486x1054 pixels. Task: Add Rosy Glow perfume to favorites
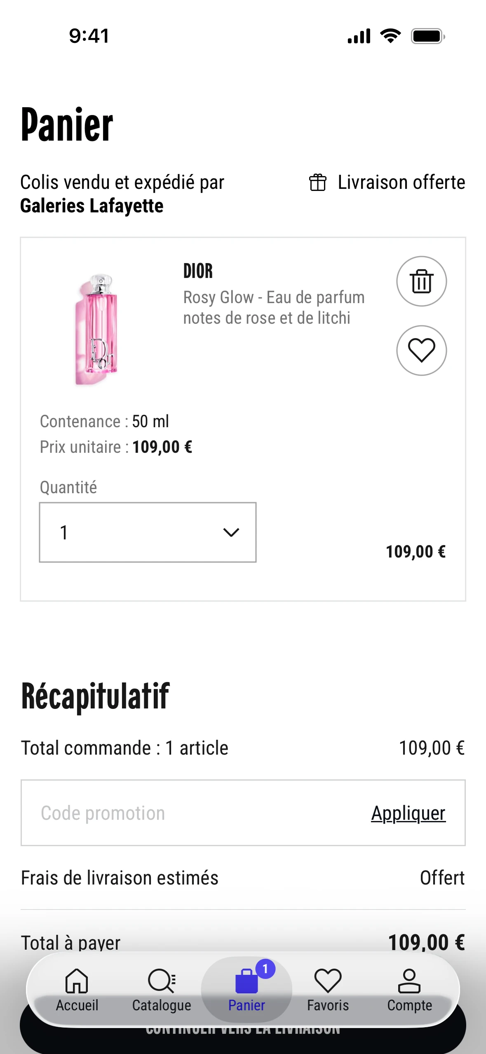(421, 351)
